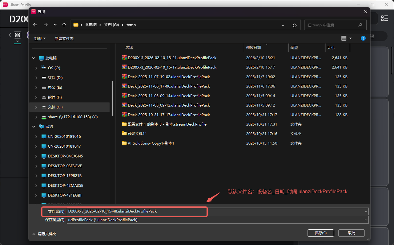Viewport: 394px width, 245px height.
Task: Click the 文件名 input field
Action: [215, 211]
